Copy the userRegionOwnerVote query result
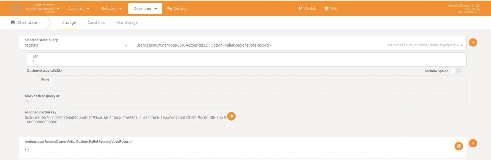This screenshot has height=160, width=491. 459,146
